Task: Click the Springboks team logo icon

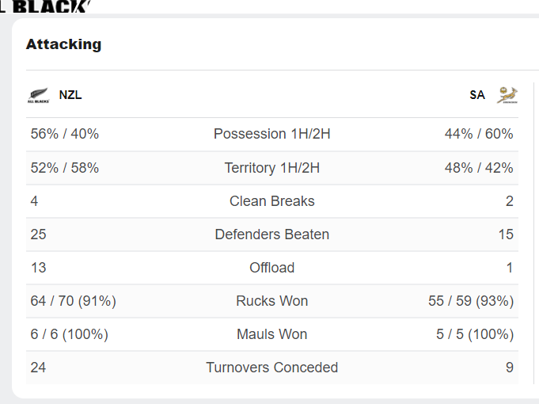Action: tap(507, 95)
